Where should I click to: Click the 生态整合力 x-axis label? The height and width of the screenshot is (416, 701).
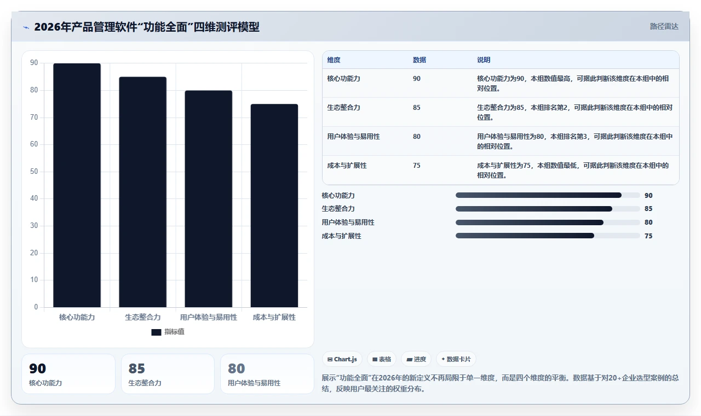(142, 317)
